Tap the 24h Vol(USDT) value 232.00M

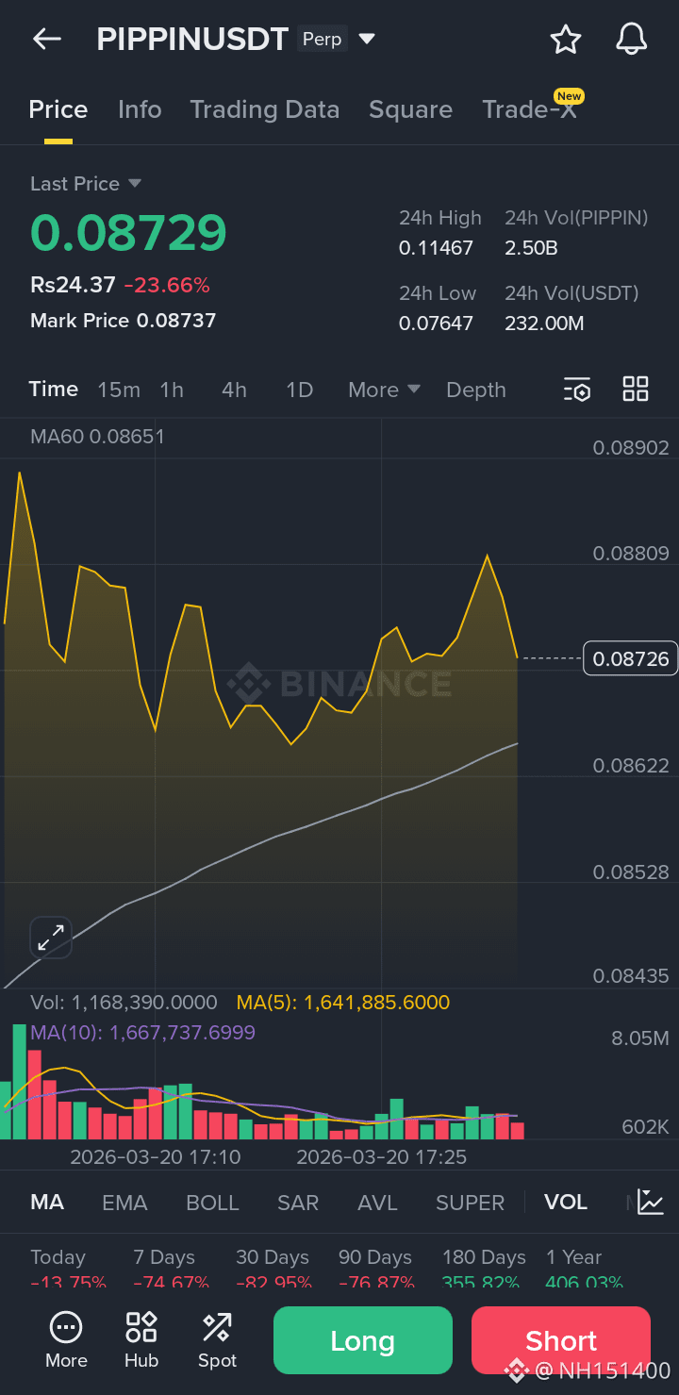pyautogui.click(x=544, y=324)
